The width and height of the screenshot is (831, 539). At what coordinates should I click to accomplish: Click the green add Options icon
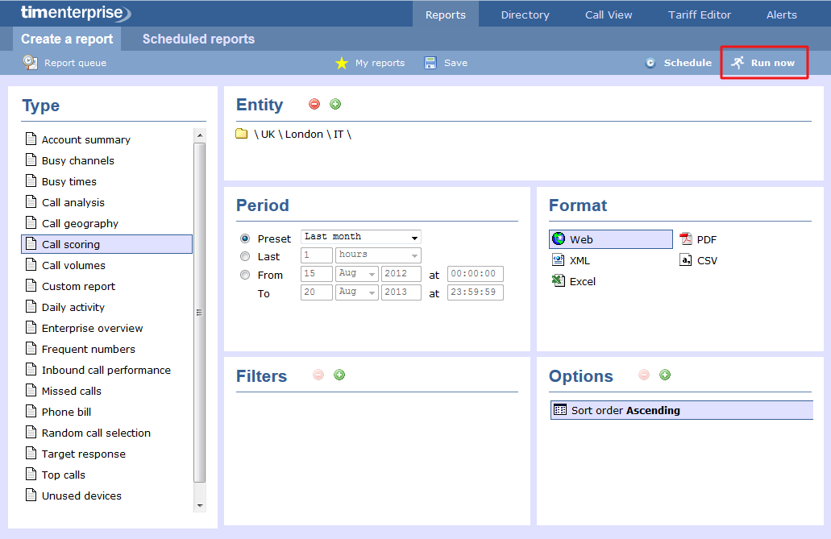[x=665, y=375]
